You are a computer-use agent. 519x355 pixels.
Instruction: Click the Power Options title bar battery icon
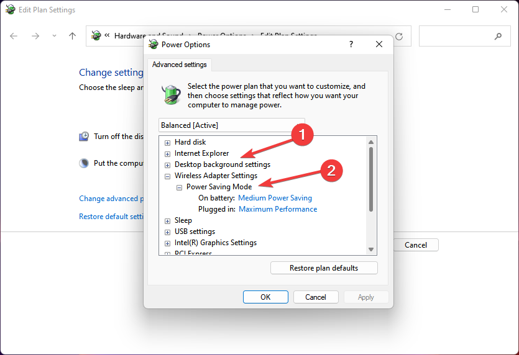point(154,44)
